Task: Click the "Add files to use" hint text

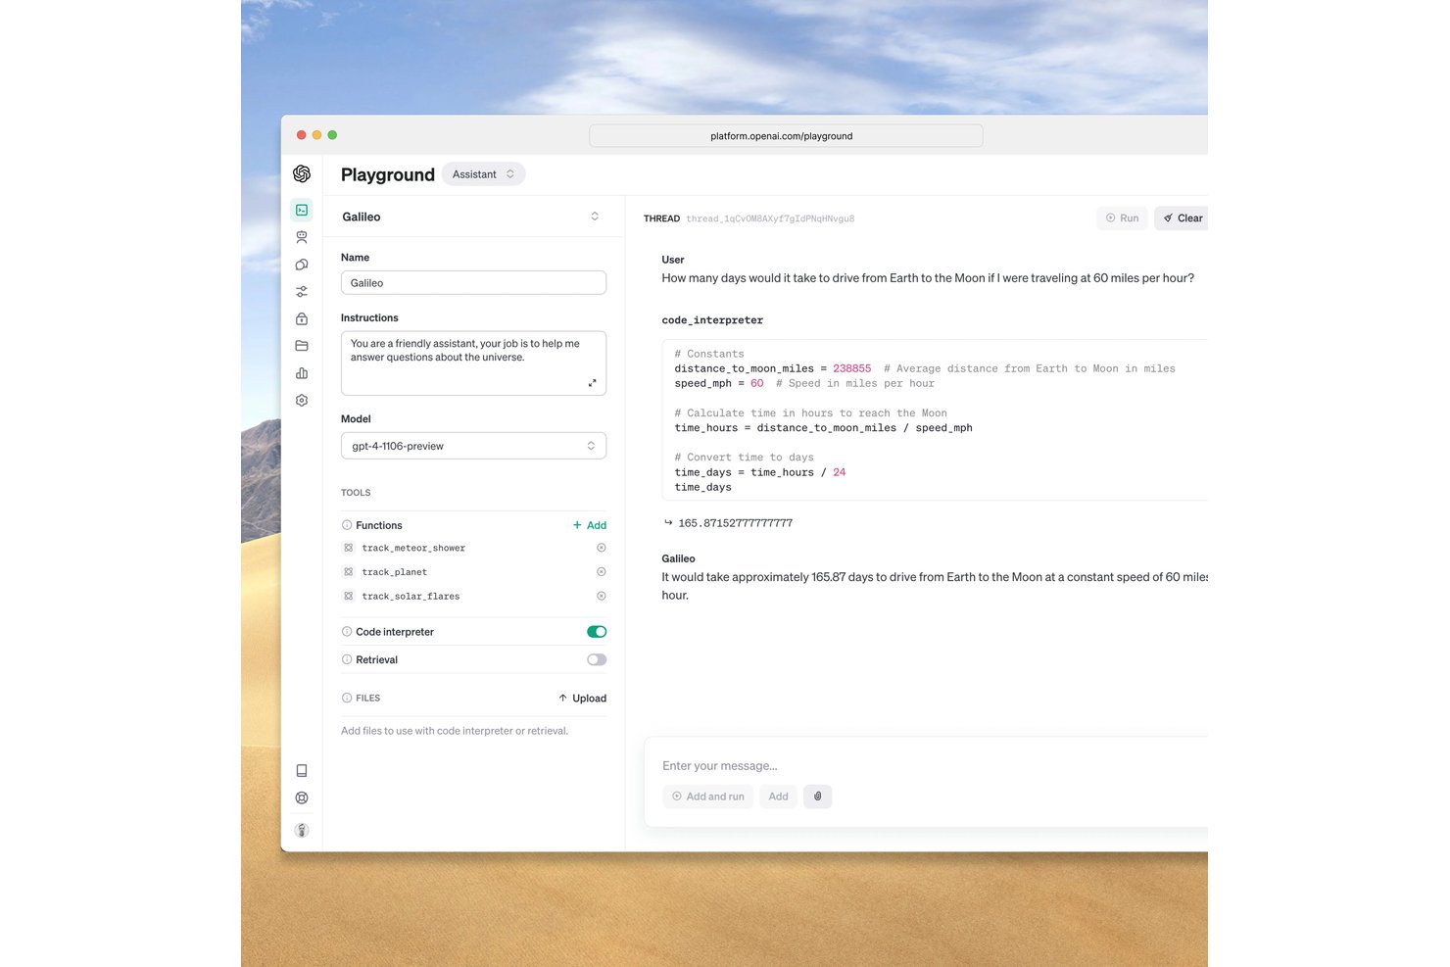Action: tap(455, 731)
